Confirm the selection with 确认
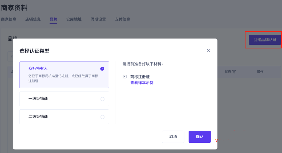Screen dimensions: 282x153 pyautogui.click(x=199, y=137)
